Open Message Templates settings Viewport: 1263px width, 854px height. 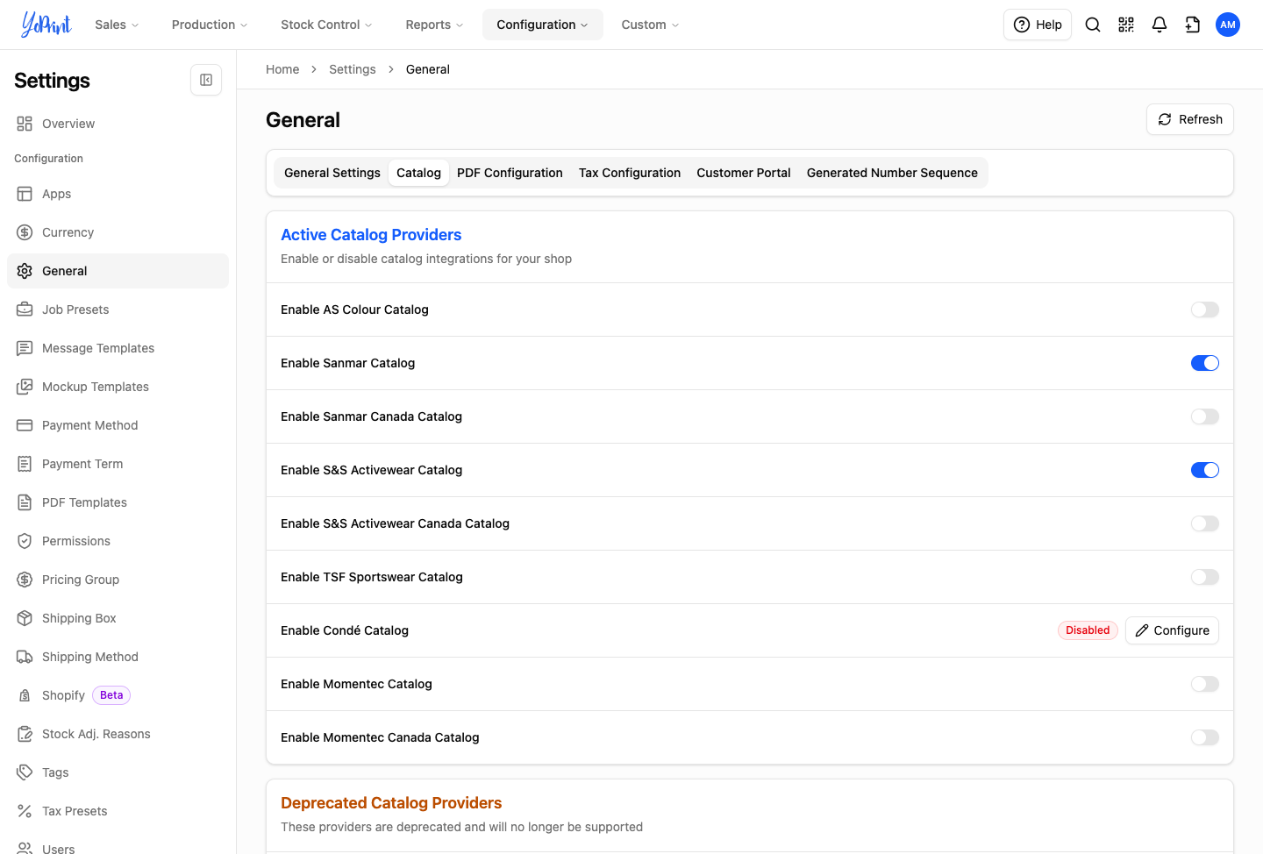coord(118,348)
